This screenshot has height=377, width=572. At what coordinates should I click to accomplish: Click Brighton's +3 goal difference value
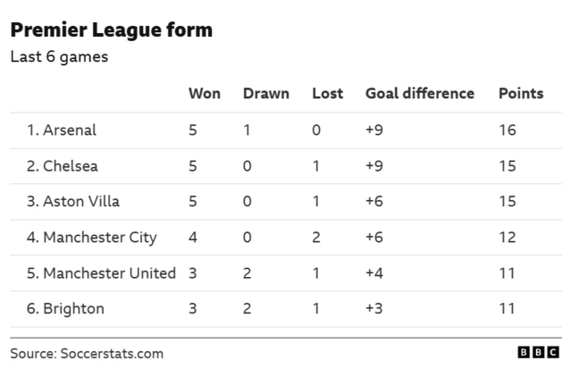(374, 309)
